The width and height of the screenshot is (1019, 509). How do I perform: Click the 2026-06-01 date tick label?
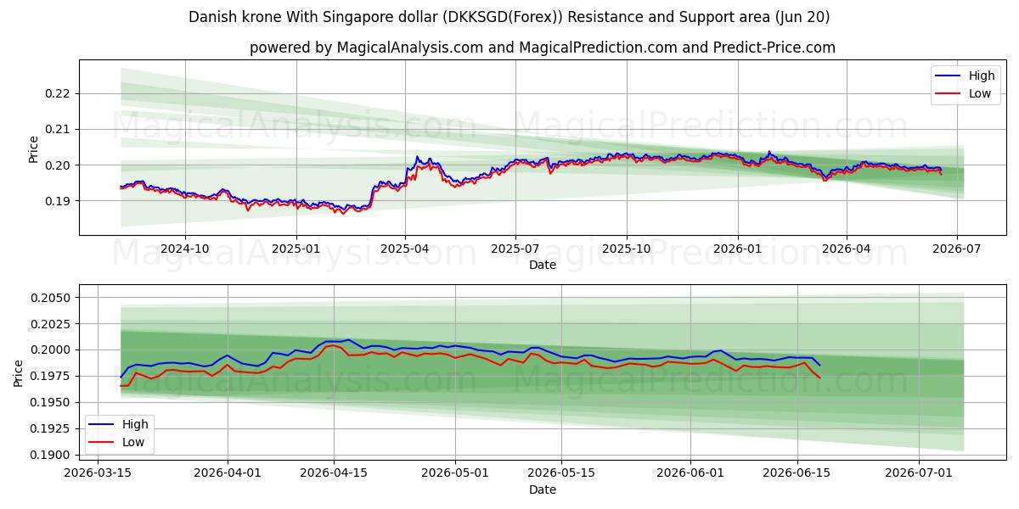click(690, 473)
